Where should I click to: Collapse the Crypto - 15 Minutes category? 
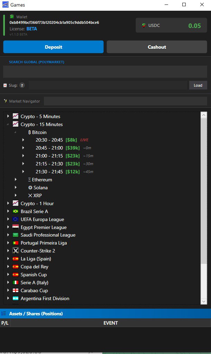click(8, 124)
